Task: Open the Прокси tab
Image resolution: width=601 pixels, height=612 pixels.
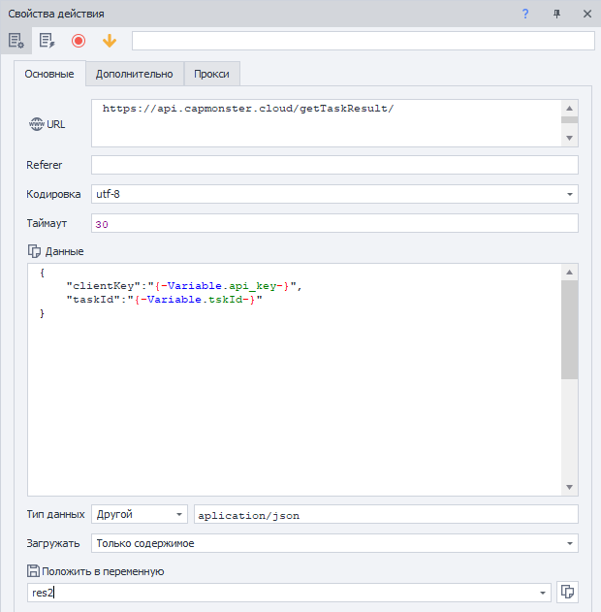Action: 211,74
